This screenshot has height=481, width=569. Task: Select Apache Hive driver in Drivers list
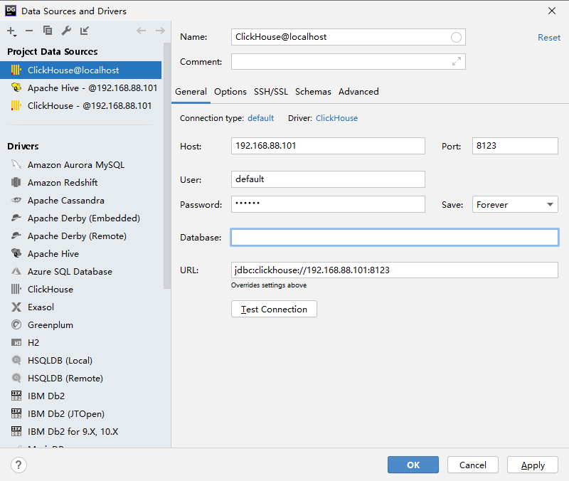pyautogui.click(x=80, y=254)
